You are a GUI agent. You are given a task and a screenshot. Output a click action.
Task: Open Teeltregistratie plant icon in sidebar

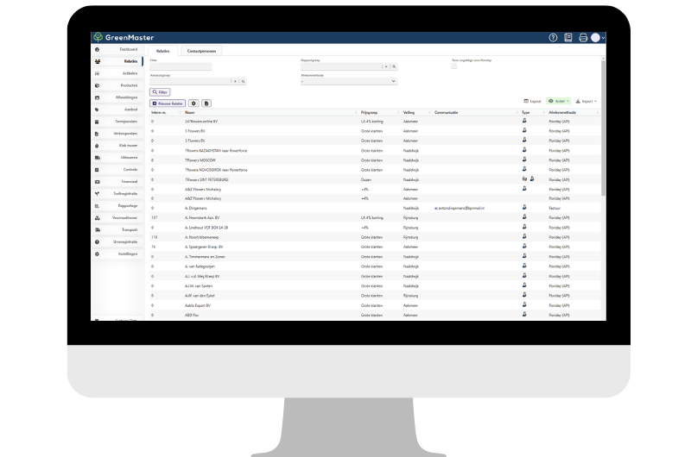[97, 193]
